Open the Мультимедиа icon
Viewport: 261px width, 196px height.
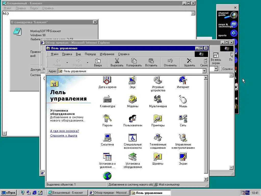[158, 102]
